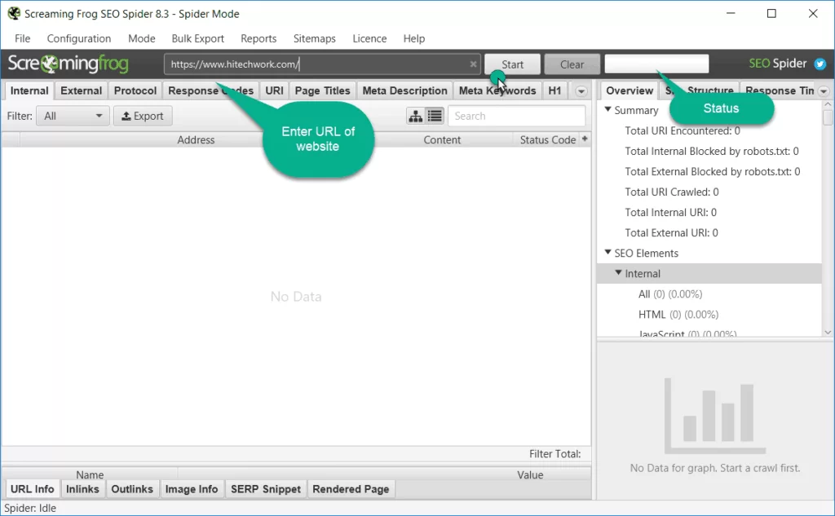Image resolution: width=835 pixels, height=516 pixels.
Task: Select the URI tab
Action: click(x=274, y=90)
